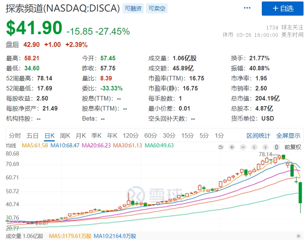The height and width of the screenshot is (240, 308).
Task: Click the 市盈率(TTM) value 16.75
Action: (x=197, y=78)
